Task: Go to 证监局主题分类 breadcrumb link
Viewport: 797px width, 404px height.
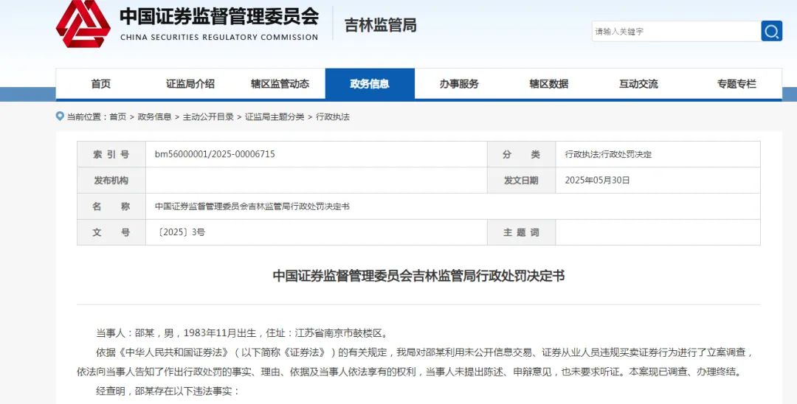Action: click(275, 116)
